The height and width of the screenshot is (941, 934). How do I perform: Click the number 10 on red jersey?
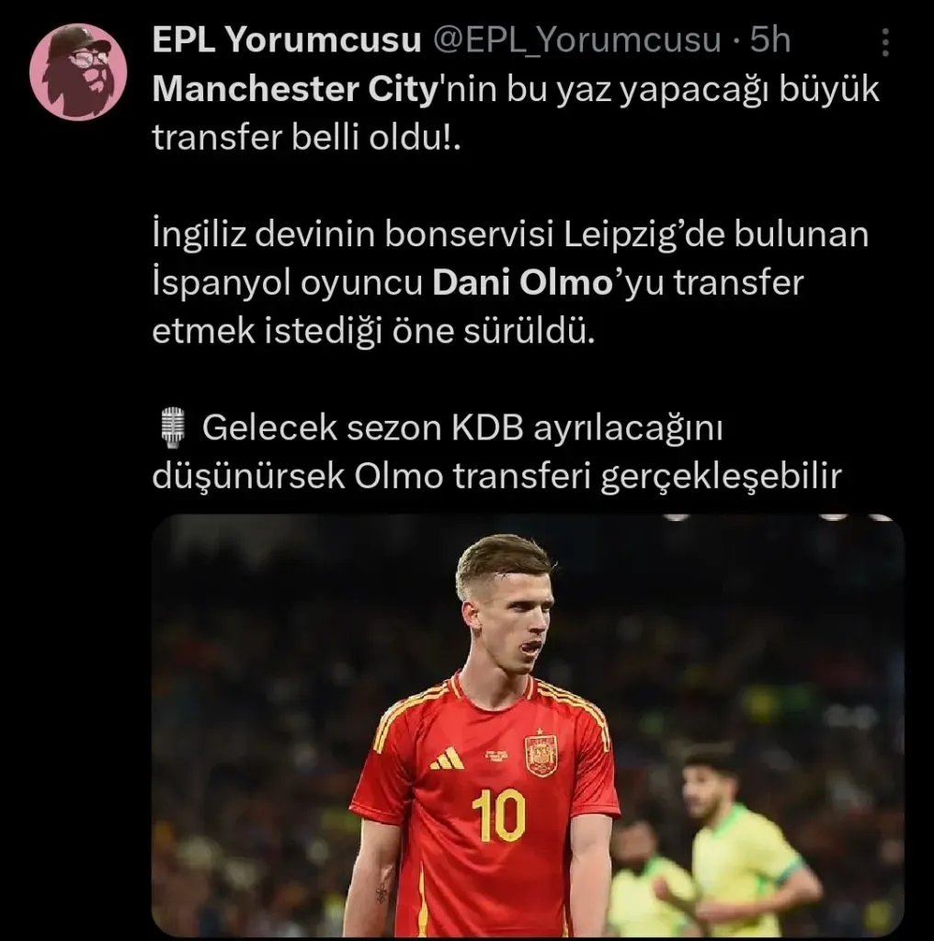pos(499,815)
